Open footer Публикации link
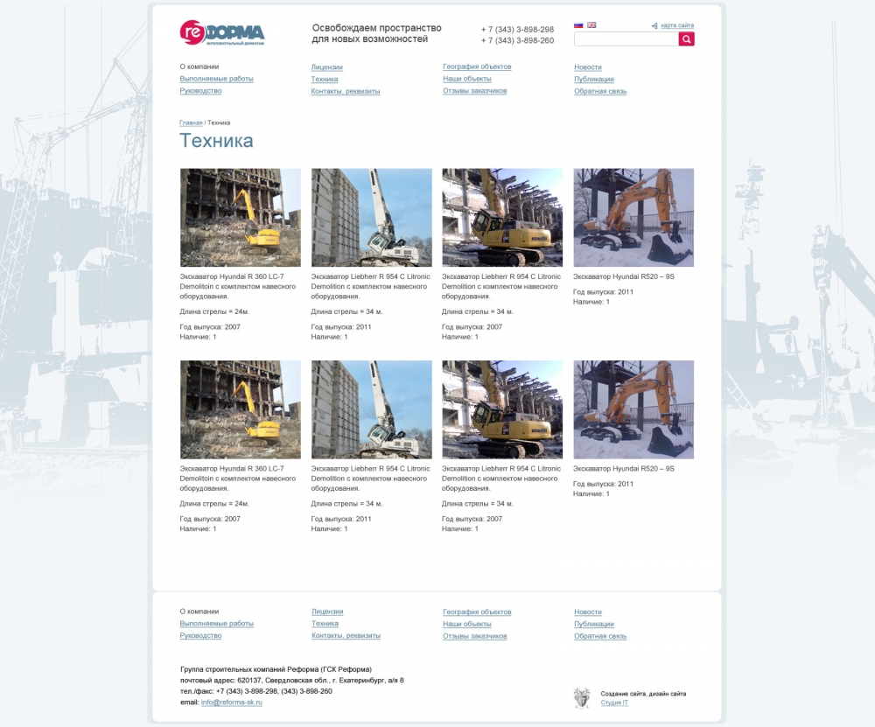The height and width of the screenshot is (727, 875). pyautogui.click(x=594, y=625)
